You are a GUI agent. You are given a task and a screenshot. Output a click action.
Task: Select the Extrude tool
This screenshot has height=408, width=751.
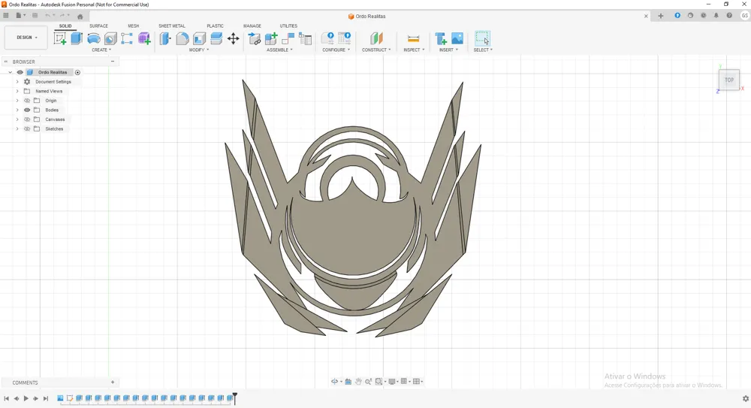(x=77, y=38)
